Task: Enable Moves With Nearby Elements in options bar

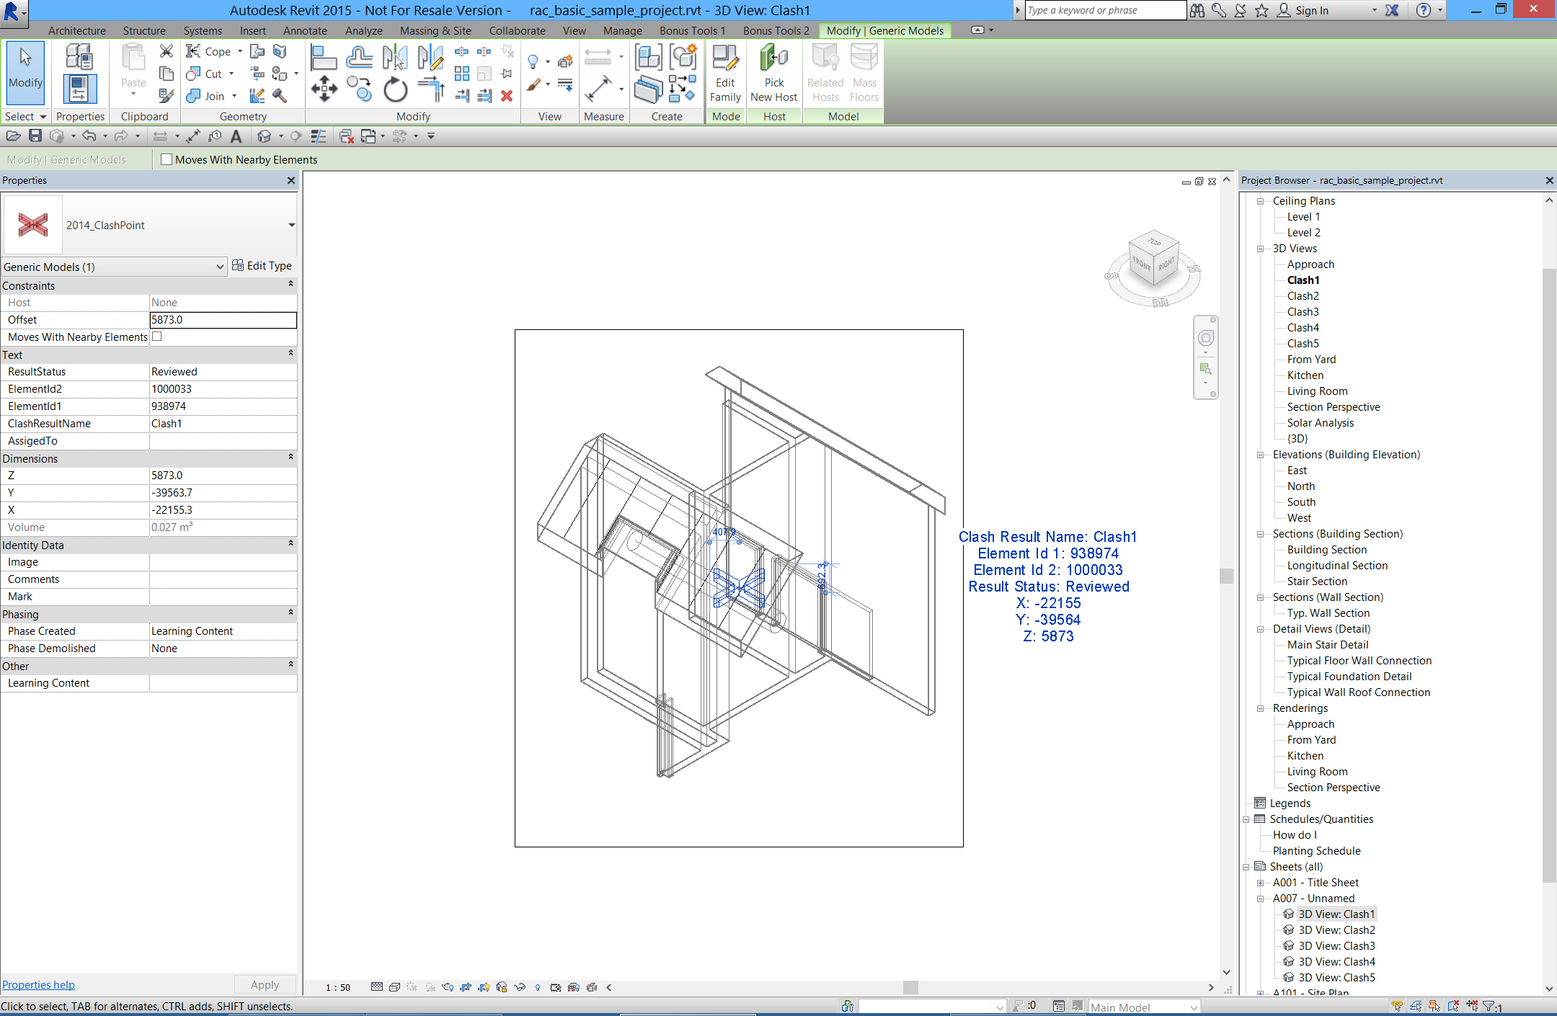Action: point(167,160)
